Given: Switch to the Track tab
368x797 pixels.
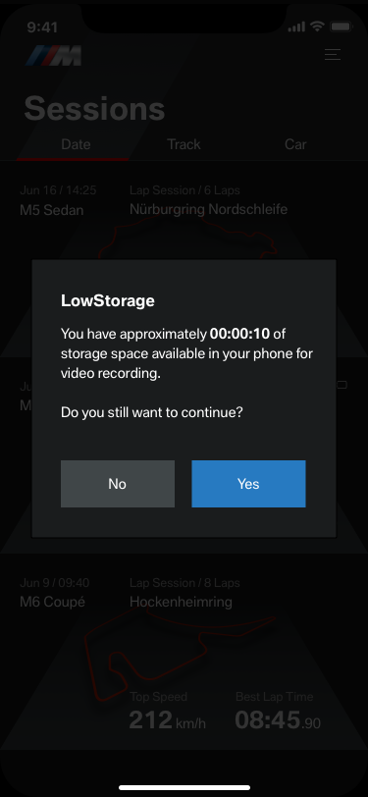Looking at the screenshot, I should 184,144.
